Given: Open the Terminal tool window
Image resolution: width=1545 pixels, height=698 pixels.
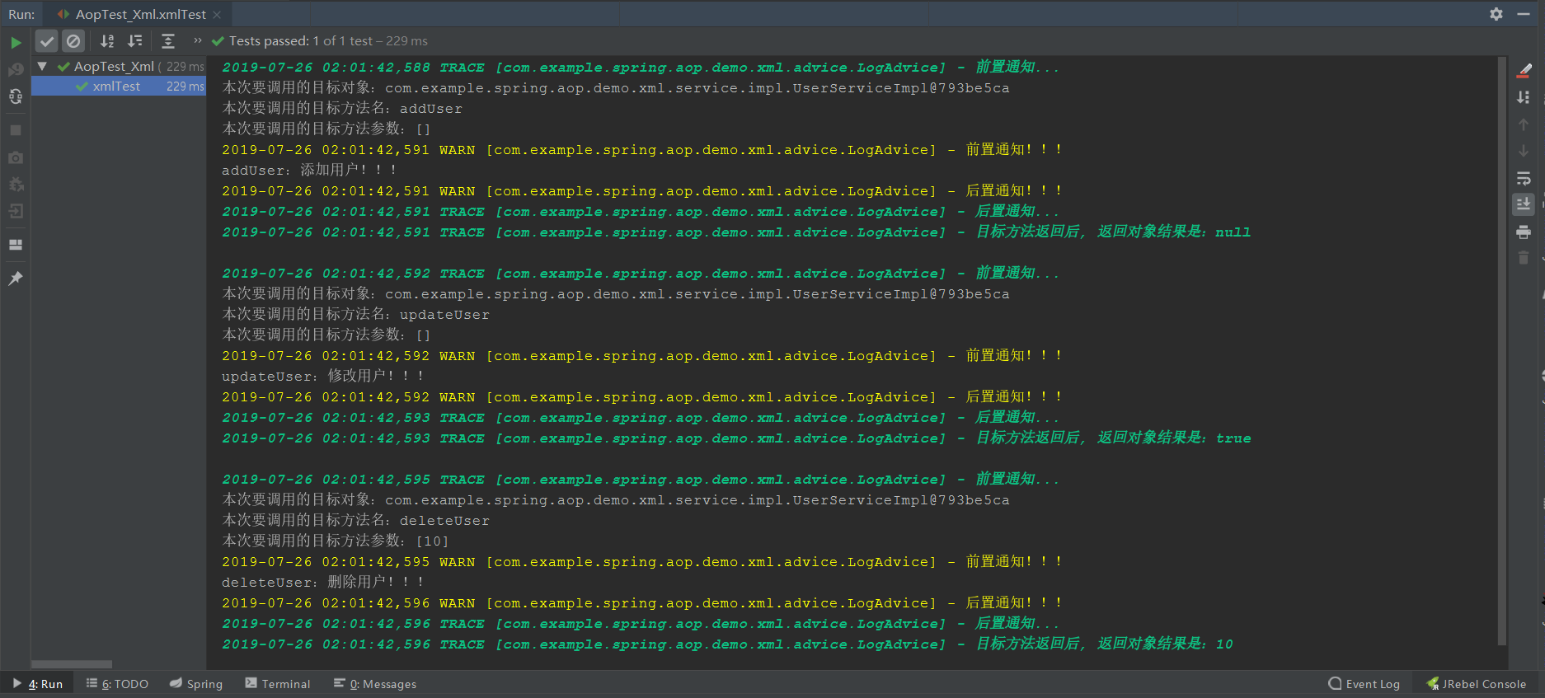Looking at the screenshot, I should pos(278,684).
